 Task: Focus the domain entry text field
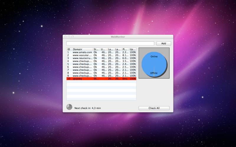click(110, 43)
